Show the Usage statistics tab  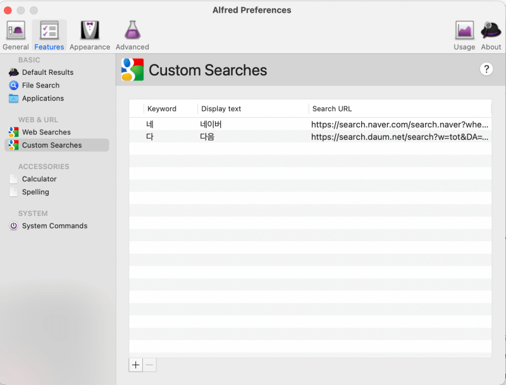pyautogui.click(x=464, y=35)
